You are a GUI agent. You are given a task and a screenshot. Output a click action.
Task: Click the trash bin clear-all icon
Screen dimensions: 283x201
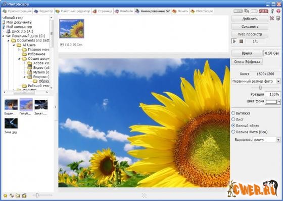click(x=278, y=18)
